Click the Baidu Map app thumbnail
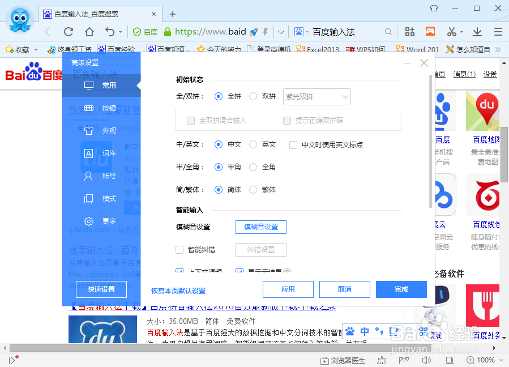 pos(482,110)
